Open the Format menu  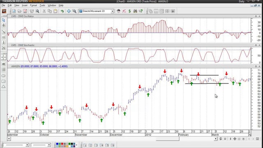click(33, 5)
